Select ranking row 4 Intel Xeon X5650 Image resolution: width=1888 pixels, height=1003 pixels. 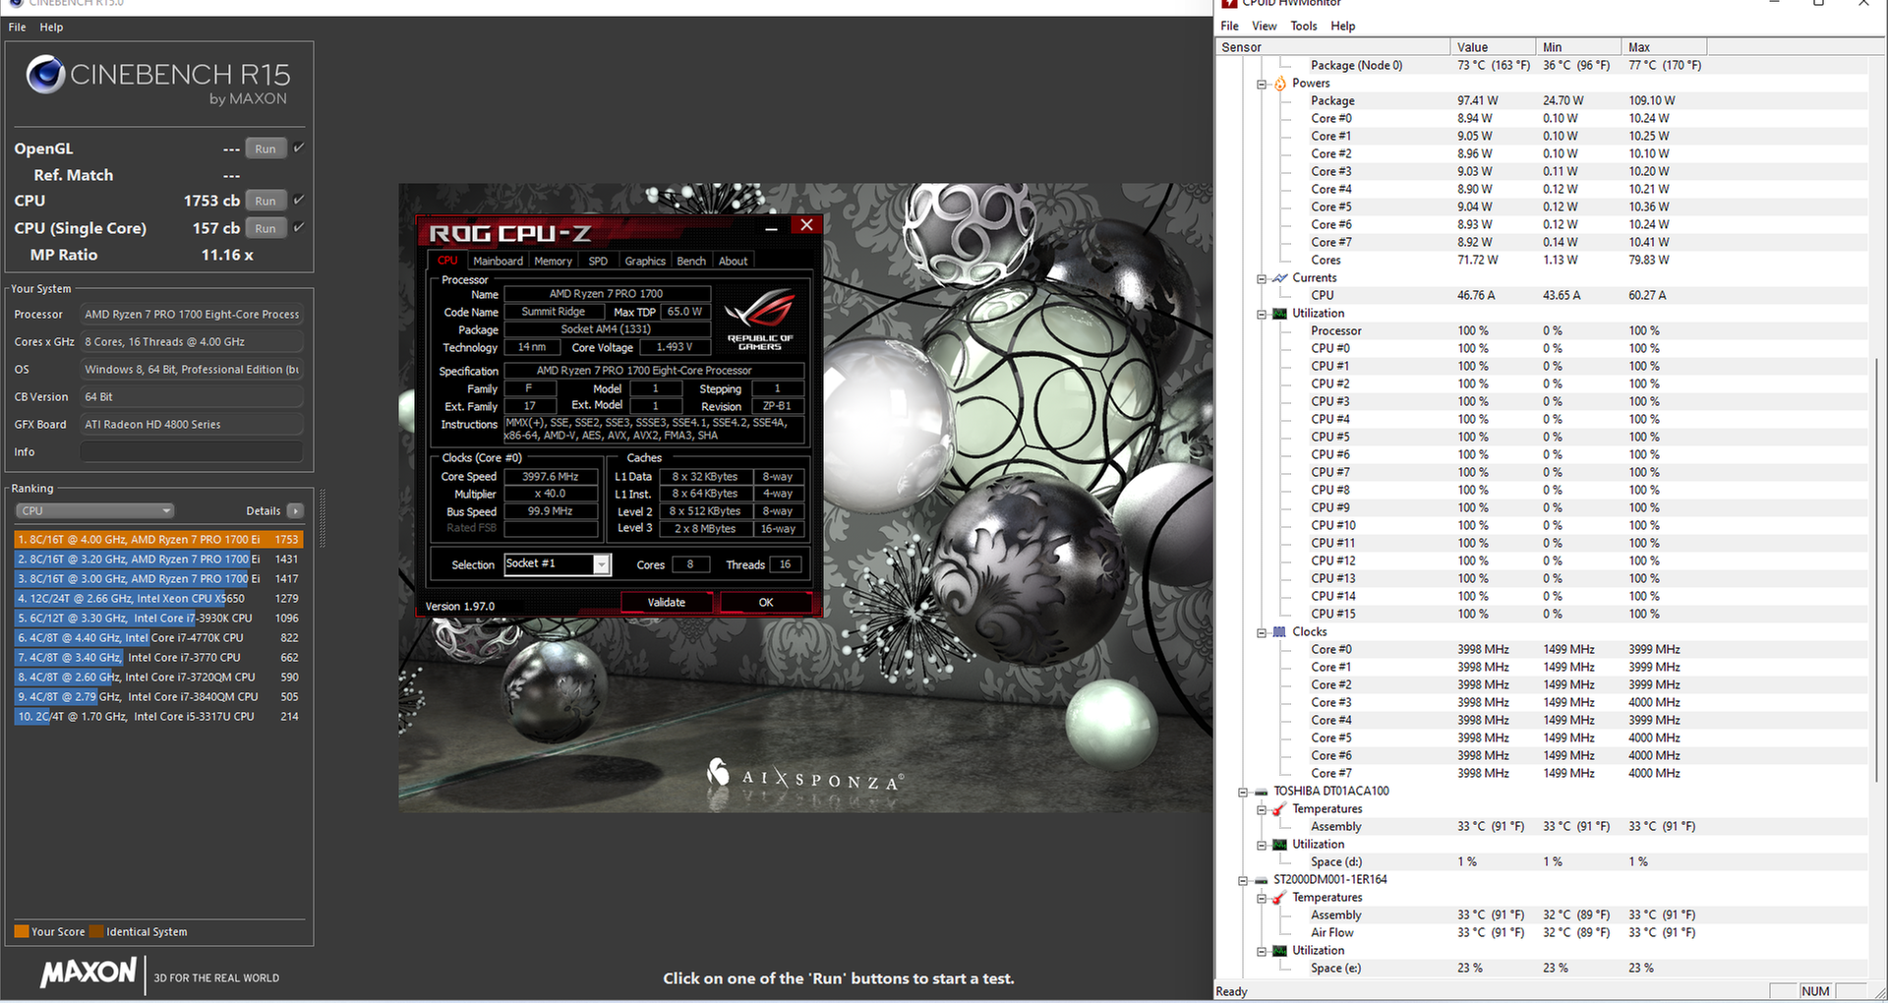pyautogui.click(x=158, y=599)
